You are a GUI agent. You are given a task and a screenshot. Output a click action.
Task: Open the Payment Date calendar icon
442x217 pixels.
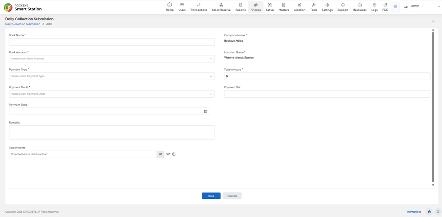[x=205, y=112]
